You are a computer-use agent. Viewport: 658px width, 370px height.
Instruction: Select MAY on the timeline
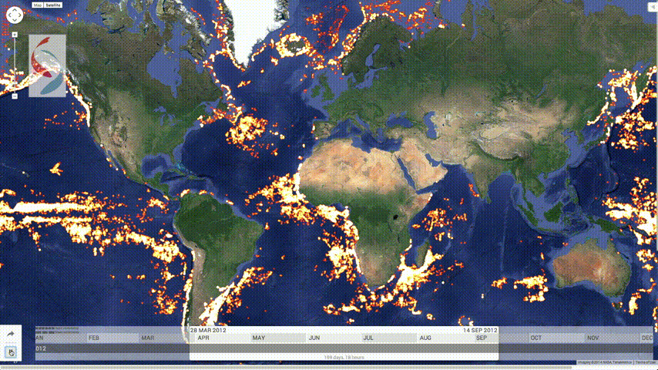(x=258, y=338)
